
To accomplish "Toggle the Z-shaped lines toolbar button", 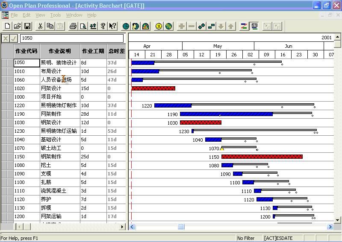I will (x=244, y=26).
